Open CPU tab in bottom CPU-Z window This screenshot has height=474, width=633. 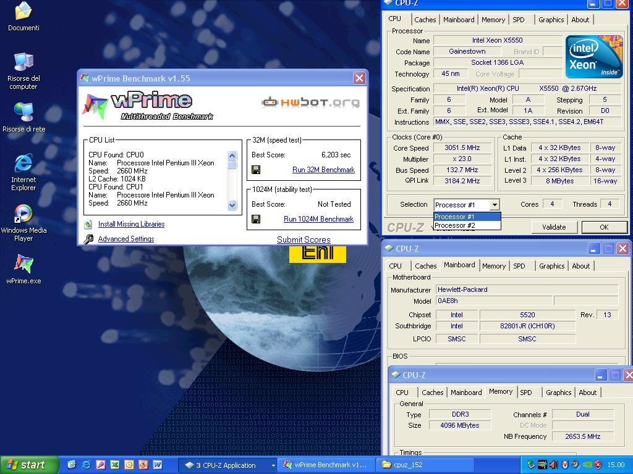(x=402, y=393)
